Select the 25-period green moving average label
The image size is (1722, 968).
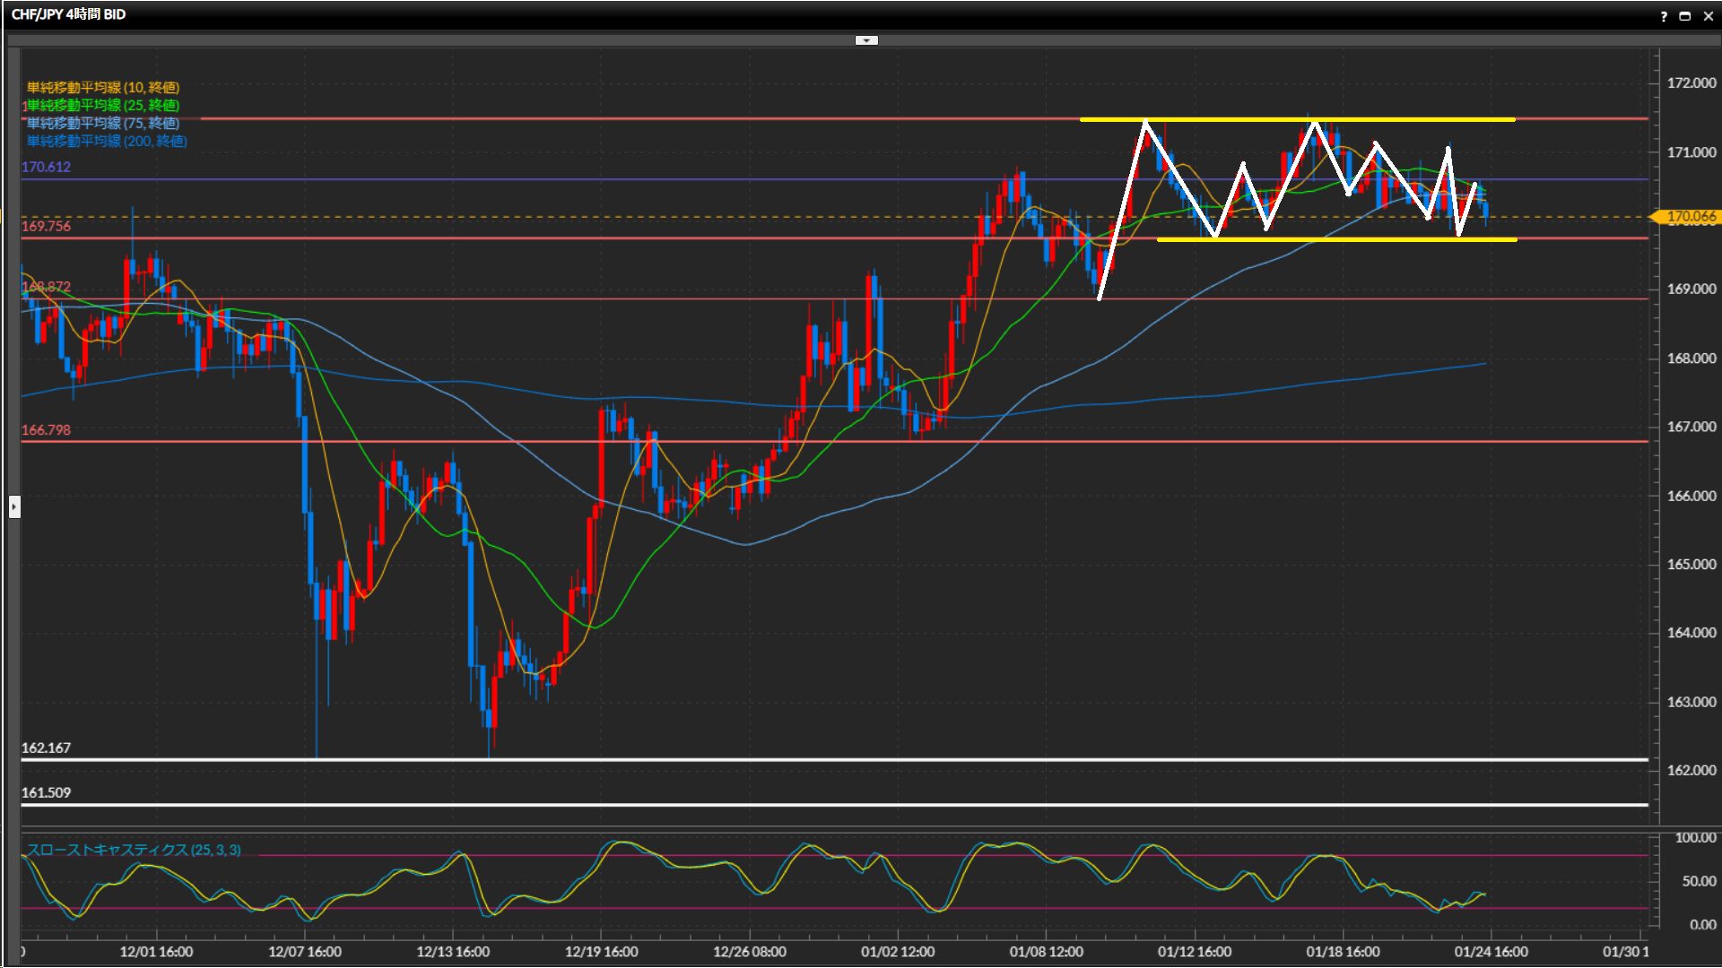pos(103,105)
